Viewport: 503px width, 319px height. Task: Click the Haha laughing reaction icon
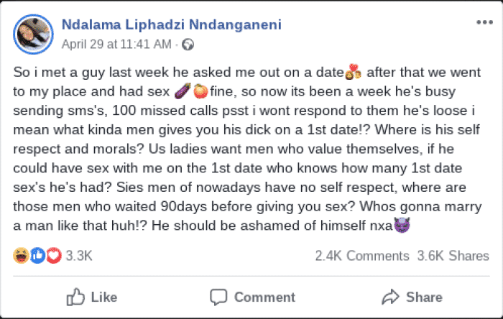click(x=21, y=256)
